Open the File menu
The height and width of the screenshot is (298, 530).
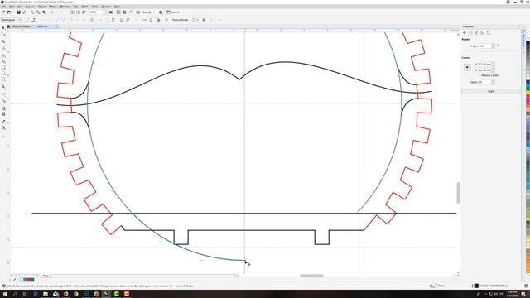pos(3,7)
